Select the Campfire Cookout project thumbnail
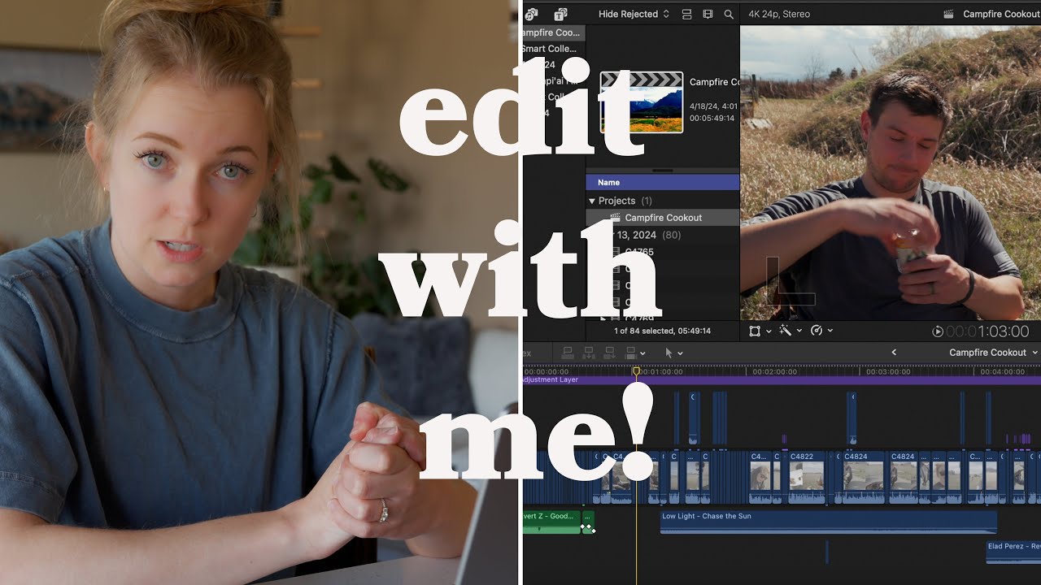This screenshot has height=585, width=1041. click(x=642, y=102)
